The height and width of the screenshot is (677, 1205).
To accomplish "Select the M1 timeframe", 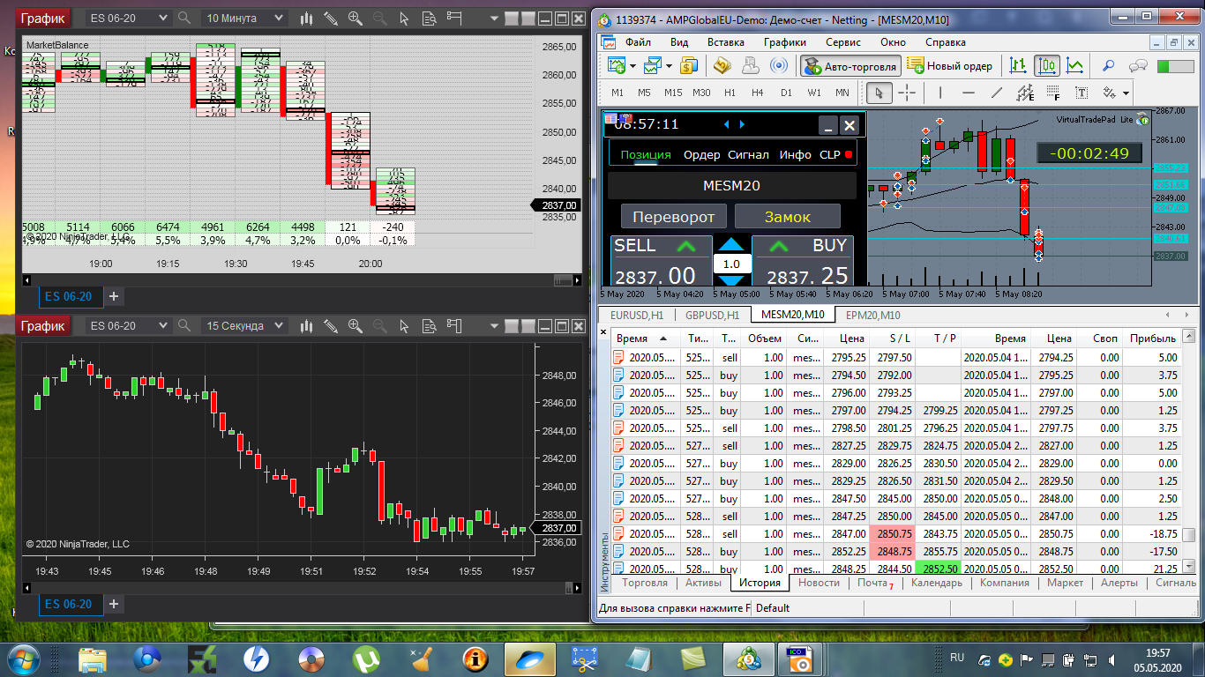I will point(617,93).
